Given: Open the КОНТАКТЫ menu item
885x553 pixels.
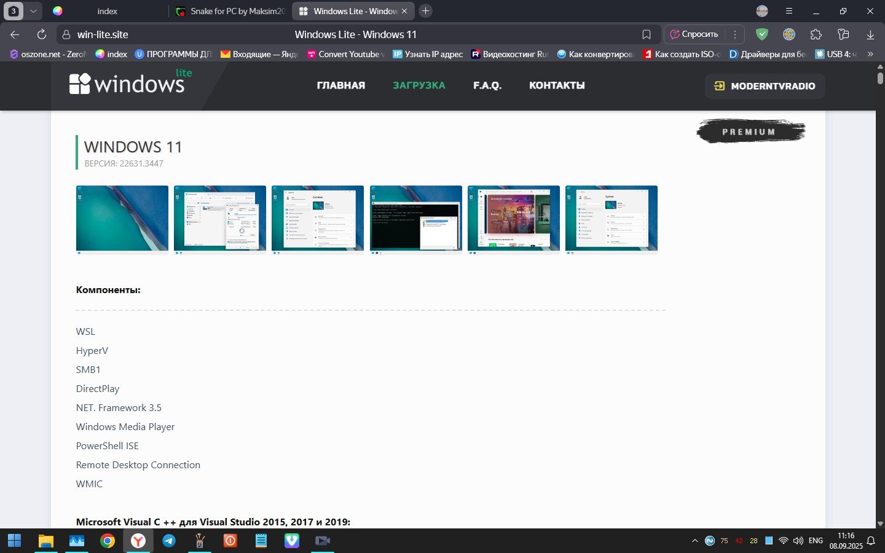Looking at the screenshot, I should click(x=557, y=85).
